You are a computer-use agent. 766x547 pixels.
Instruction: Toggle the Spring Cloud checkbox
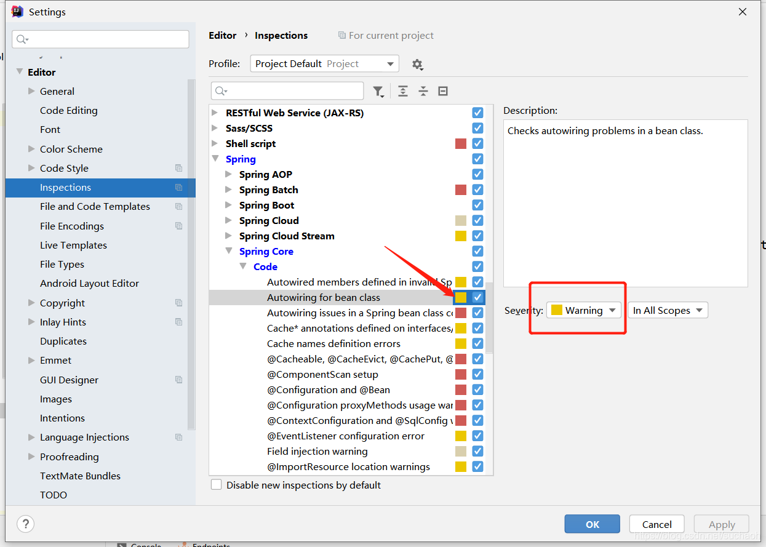click(477, 220)
